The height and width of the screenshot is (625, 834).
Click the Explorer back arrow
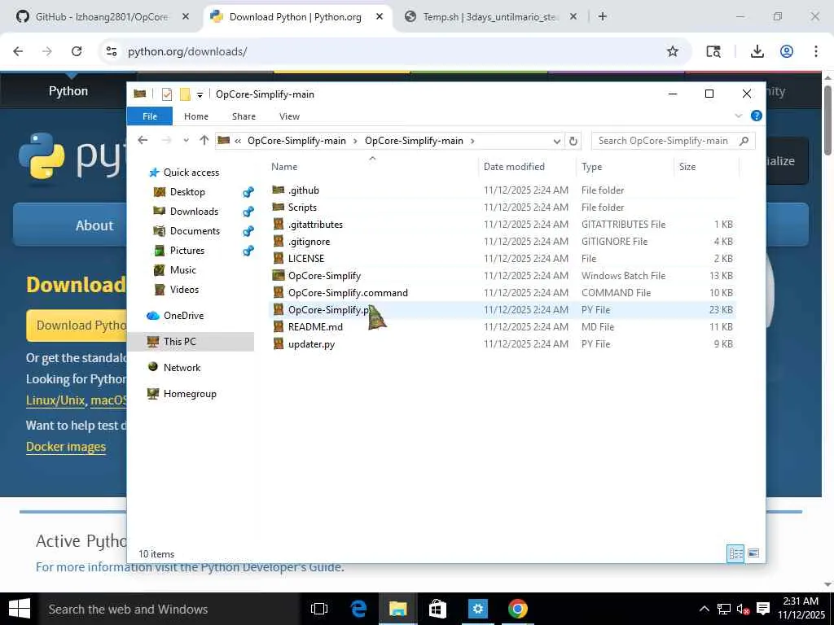(143, 140)
